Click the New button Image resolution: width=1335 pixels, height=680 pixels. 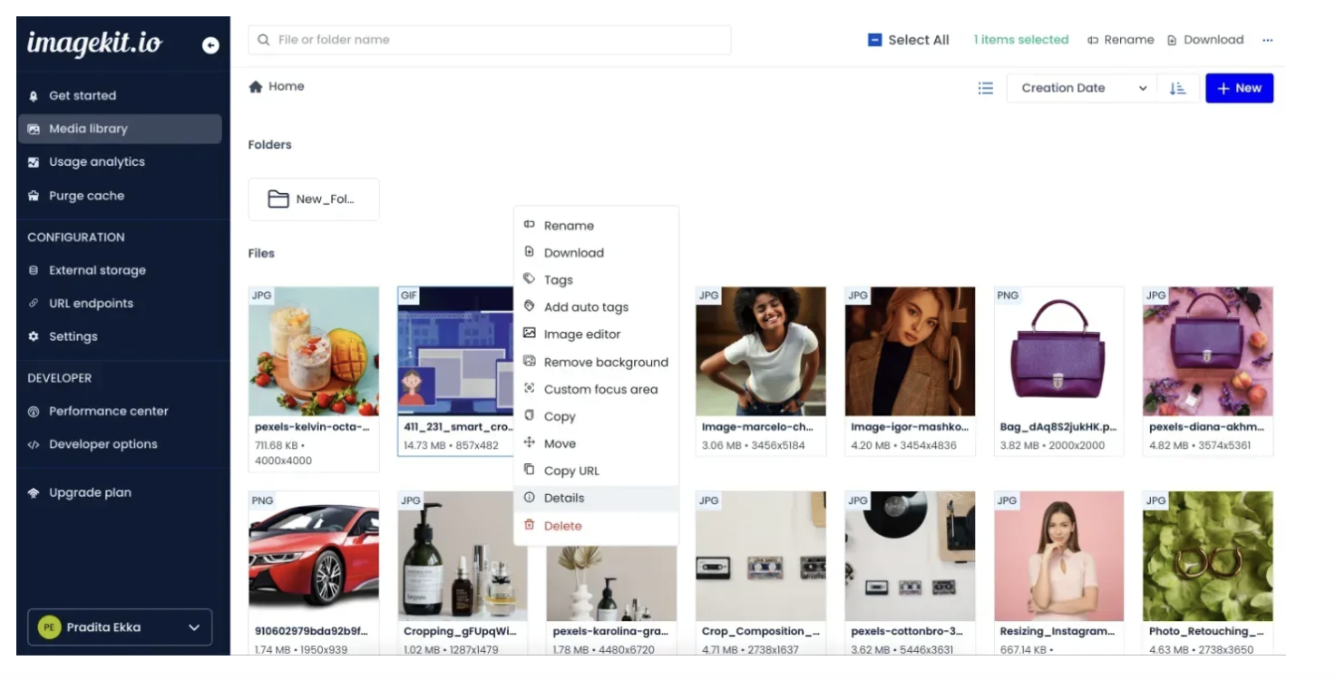pyautogui.click(x=1239, y=88)
